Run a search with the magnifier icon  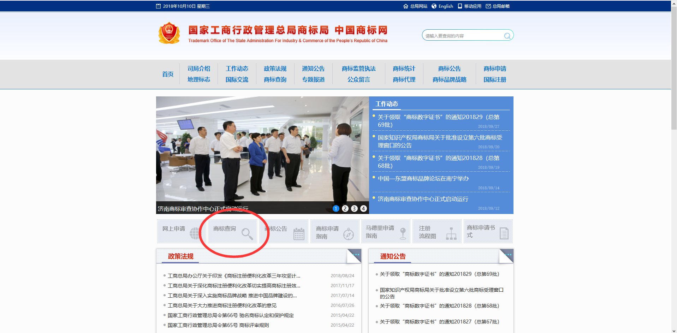click(x=507, y=35)
